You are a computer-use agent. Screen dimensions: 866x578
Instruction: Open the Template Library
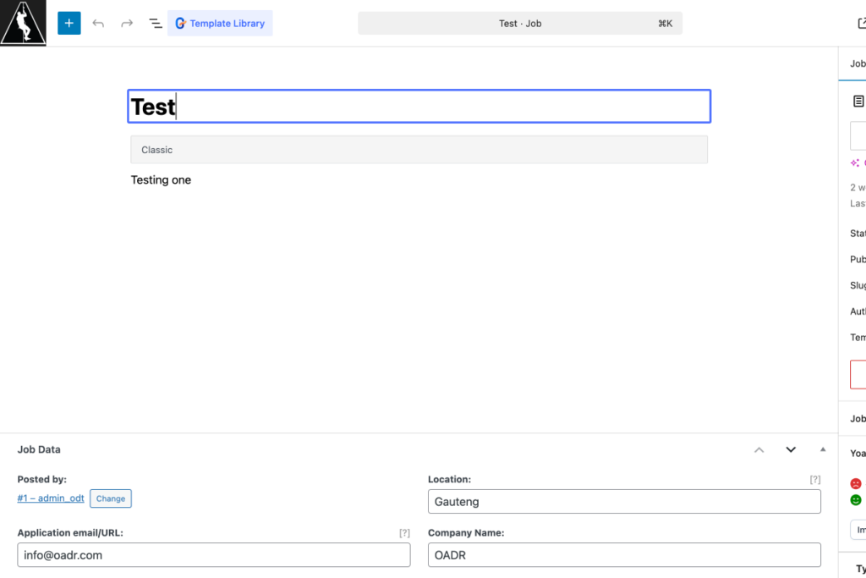click(220, 23)
